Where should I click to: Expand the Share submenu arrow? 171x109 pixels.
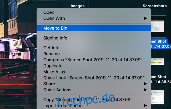click(x=145, y=84)
